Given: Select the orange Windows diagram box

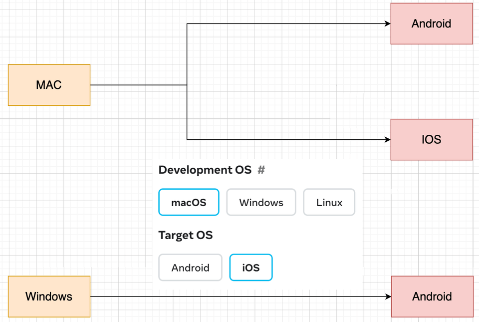Looking at the screenshot, I should click(49, 297).
